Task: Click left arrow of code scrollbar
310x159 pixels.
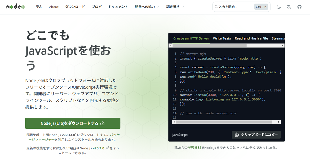Action: click(174, 122)
